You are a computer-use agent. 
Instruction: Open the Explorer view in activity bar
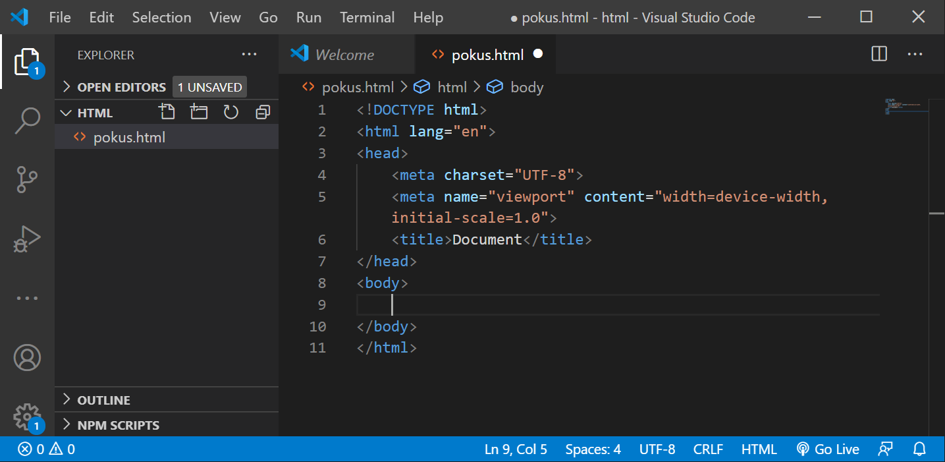pos(27,62)
